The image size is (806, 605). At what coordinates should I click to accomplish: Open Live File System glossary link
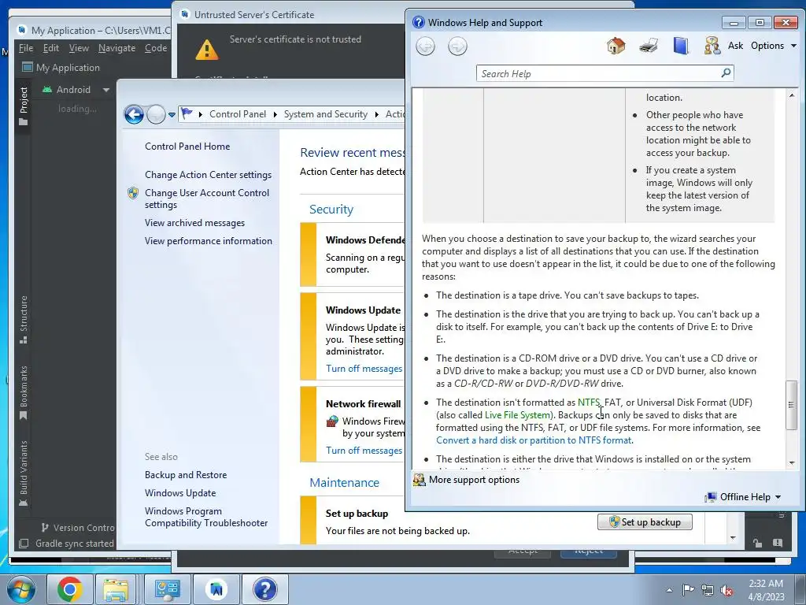517,415
